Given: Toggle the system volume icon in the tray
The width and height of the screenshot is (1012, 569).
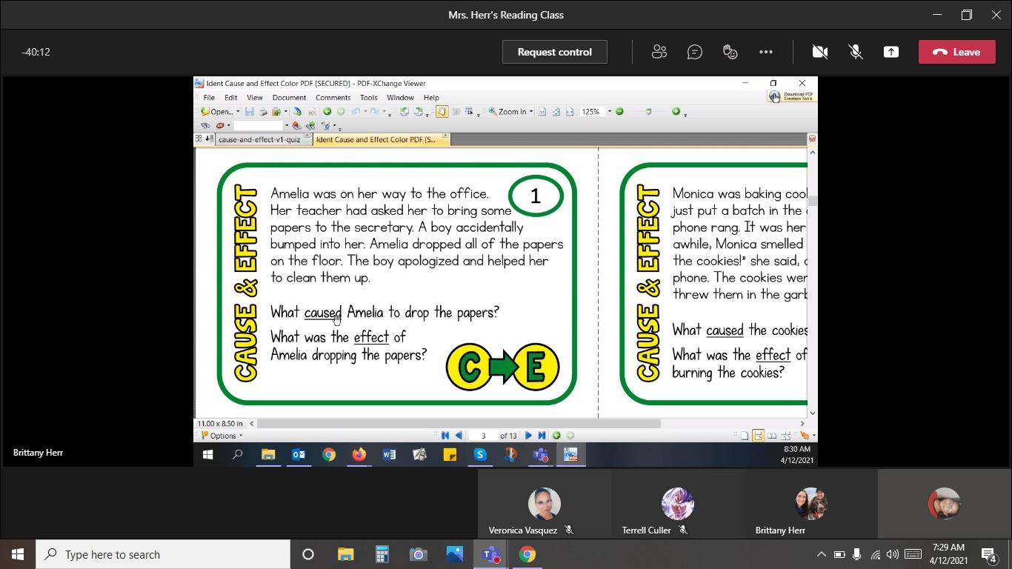Looking at the screenshot, I should point(893,554).
